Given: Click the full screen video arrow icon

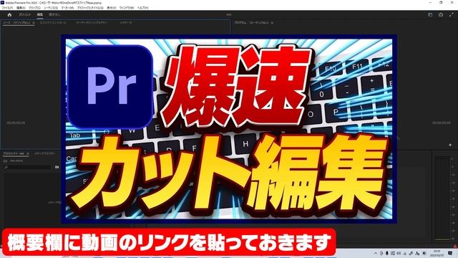Looking at the screenshot, I should click(451, 14).
